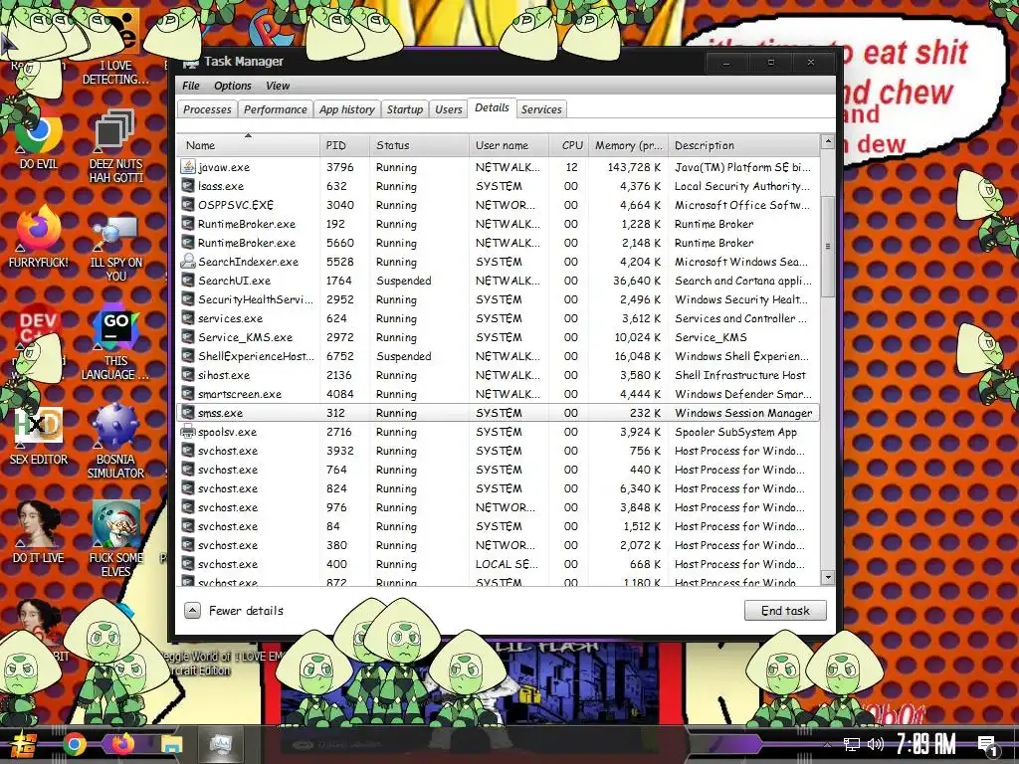
Task: Sort by the Memory column header
Action: [x=628, y=145]
